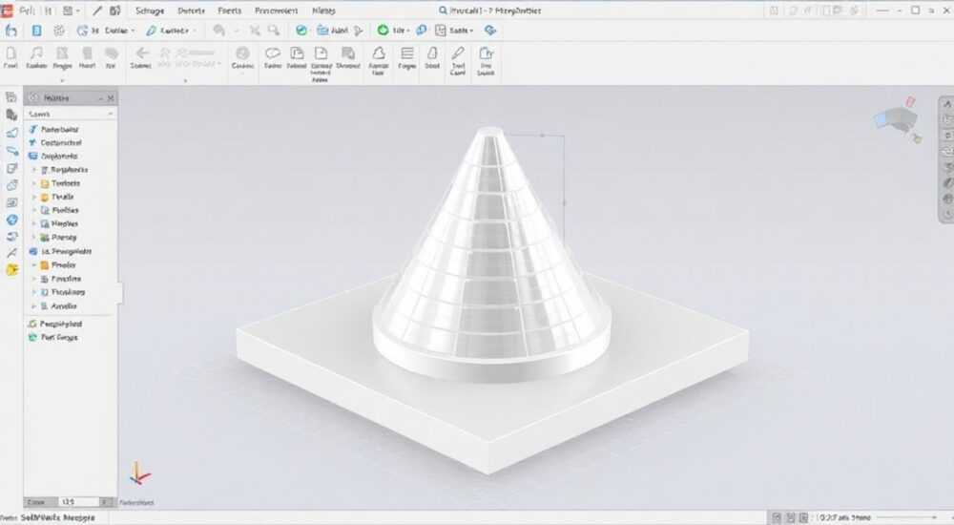
Task: Open the fourth menu "Procemient" in the menu bar
Action: point(277,10)
